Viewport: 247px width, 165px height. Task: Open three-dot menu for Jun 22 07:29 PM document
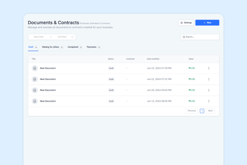(209, 68)
